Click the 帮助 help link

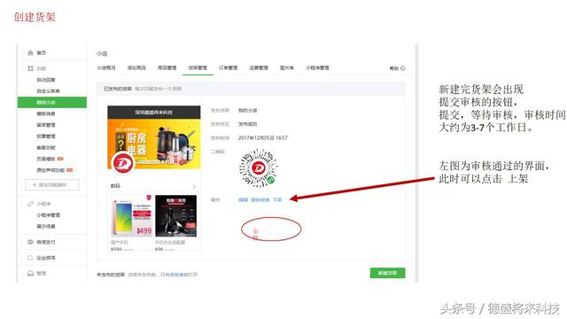(x=393, y=68)
